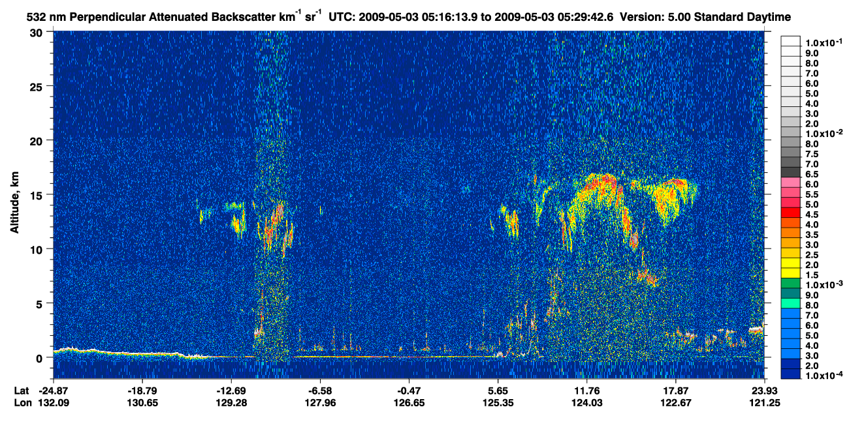Select longitude value 124.03
849x435 pixels.
(x=586, y=403)
